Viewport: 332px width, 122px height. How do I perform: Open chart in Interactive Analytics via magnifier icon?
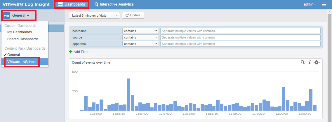(303, 62)
